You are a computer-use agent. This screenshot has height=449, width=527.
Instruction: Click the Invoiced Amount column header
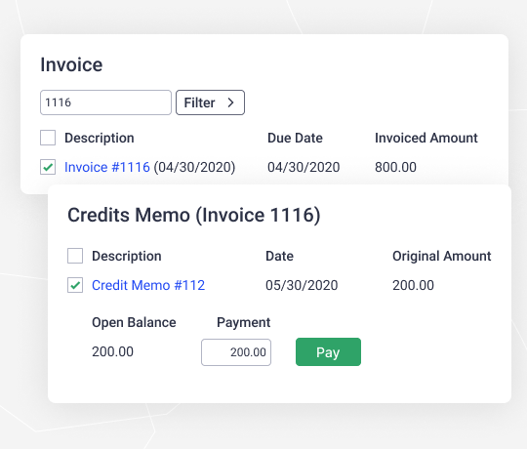pos(426,138)
